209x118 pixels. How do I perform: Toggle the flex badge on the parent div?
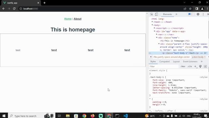191,50
